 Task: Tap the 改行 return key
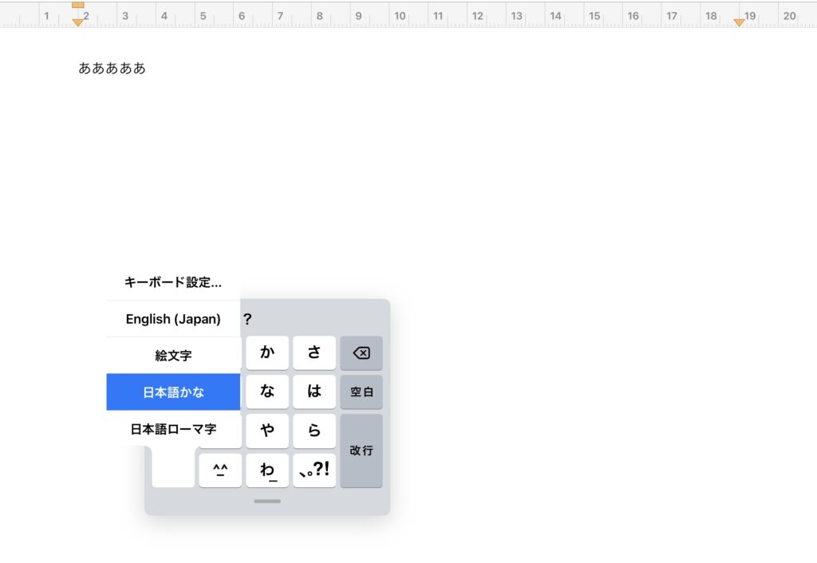pyautogui.click(x=361, y=451)
